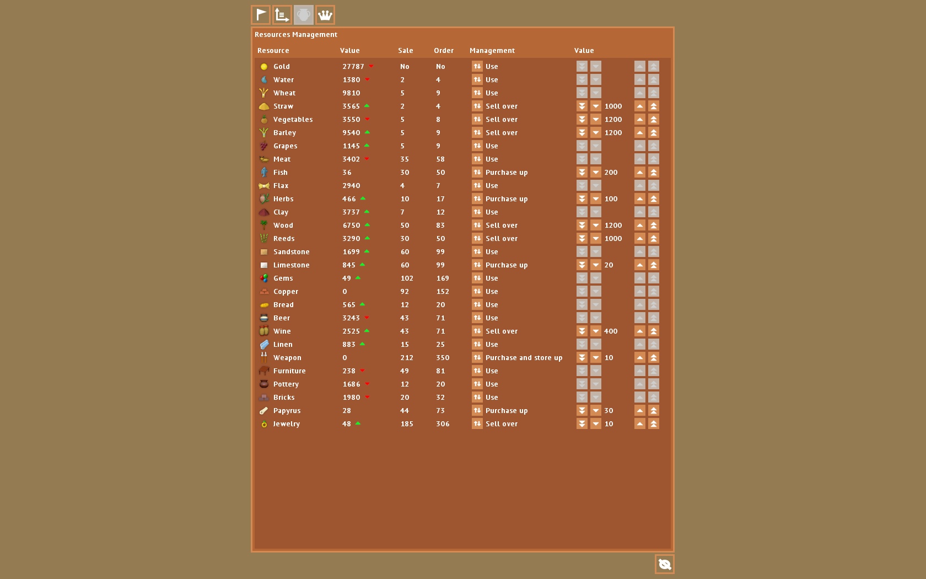This screenshot has height=579, width=926.
Task: Decrease Herbs limit with single down arrow
Action: click(596, 199)
